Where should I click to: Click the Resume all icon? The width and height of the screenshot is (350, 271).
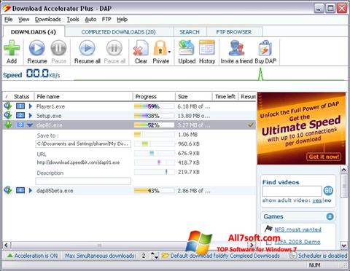(x=87, y=48)
